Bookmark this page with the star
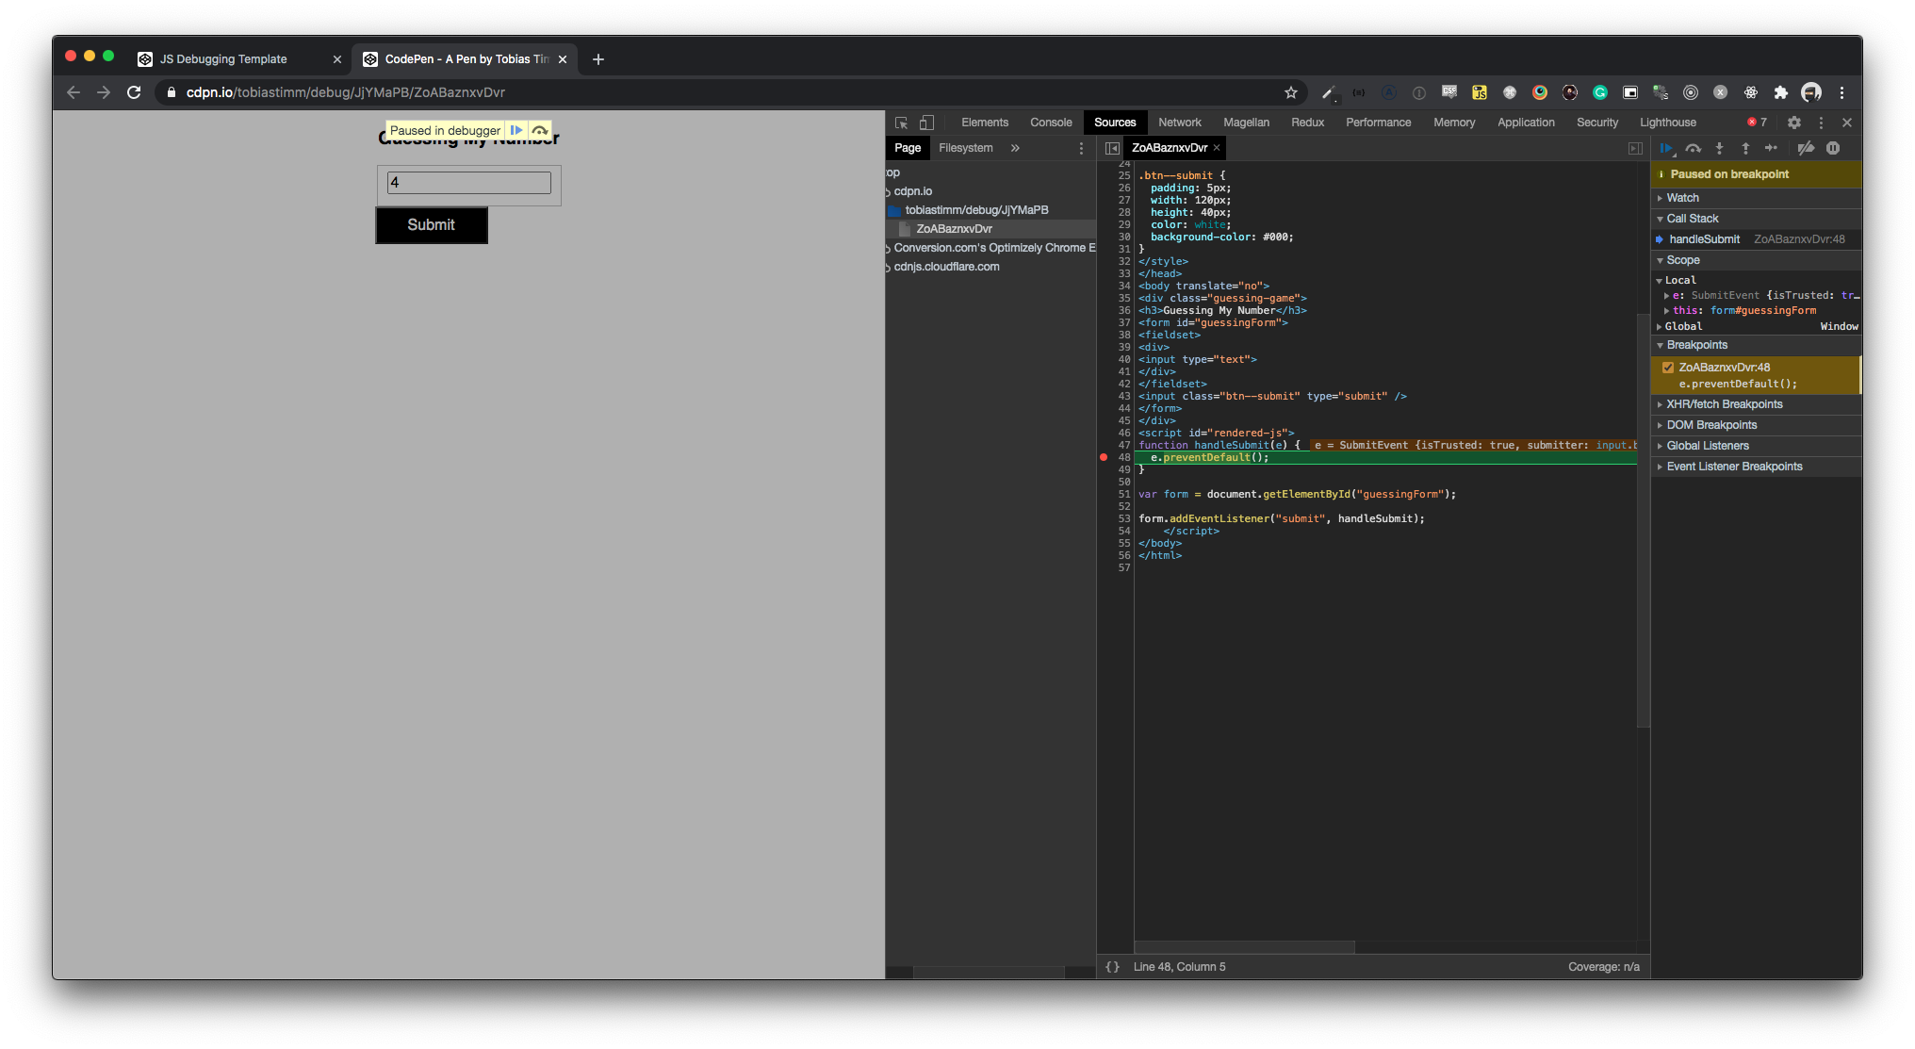 [1291, 92]
